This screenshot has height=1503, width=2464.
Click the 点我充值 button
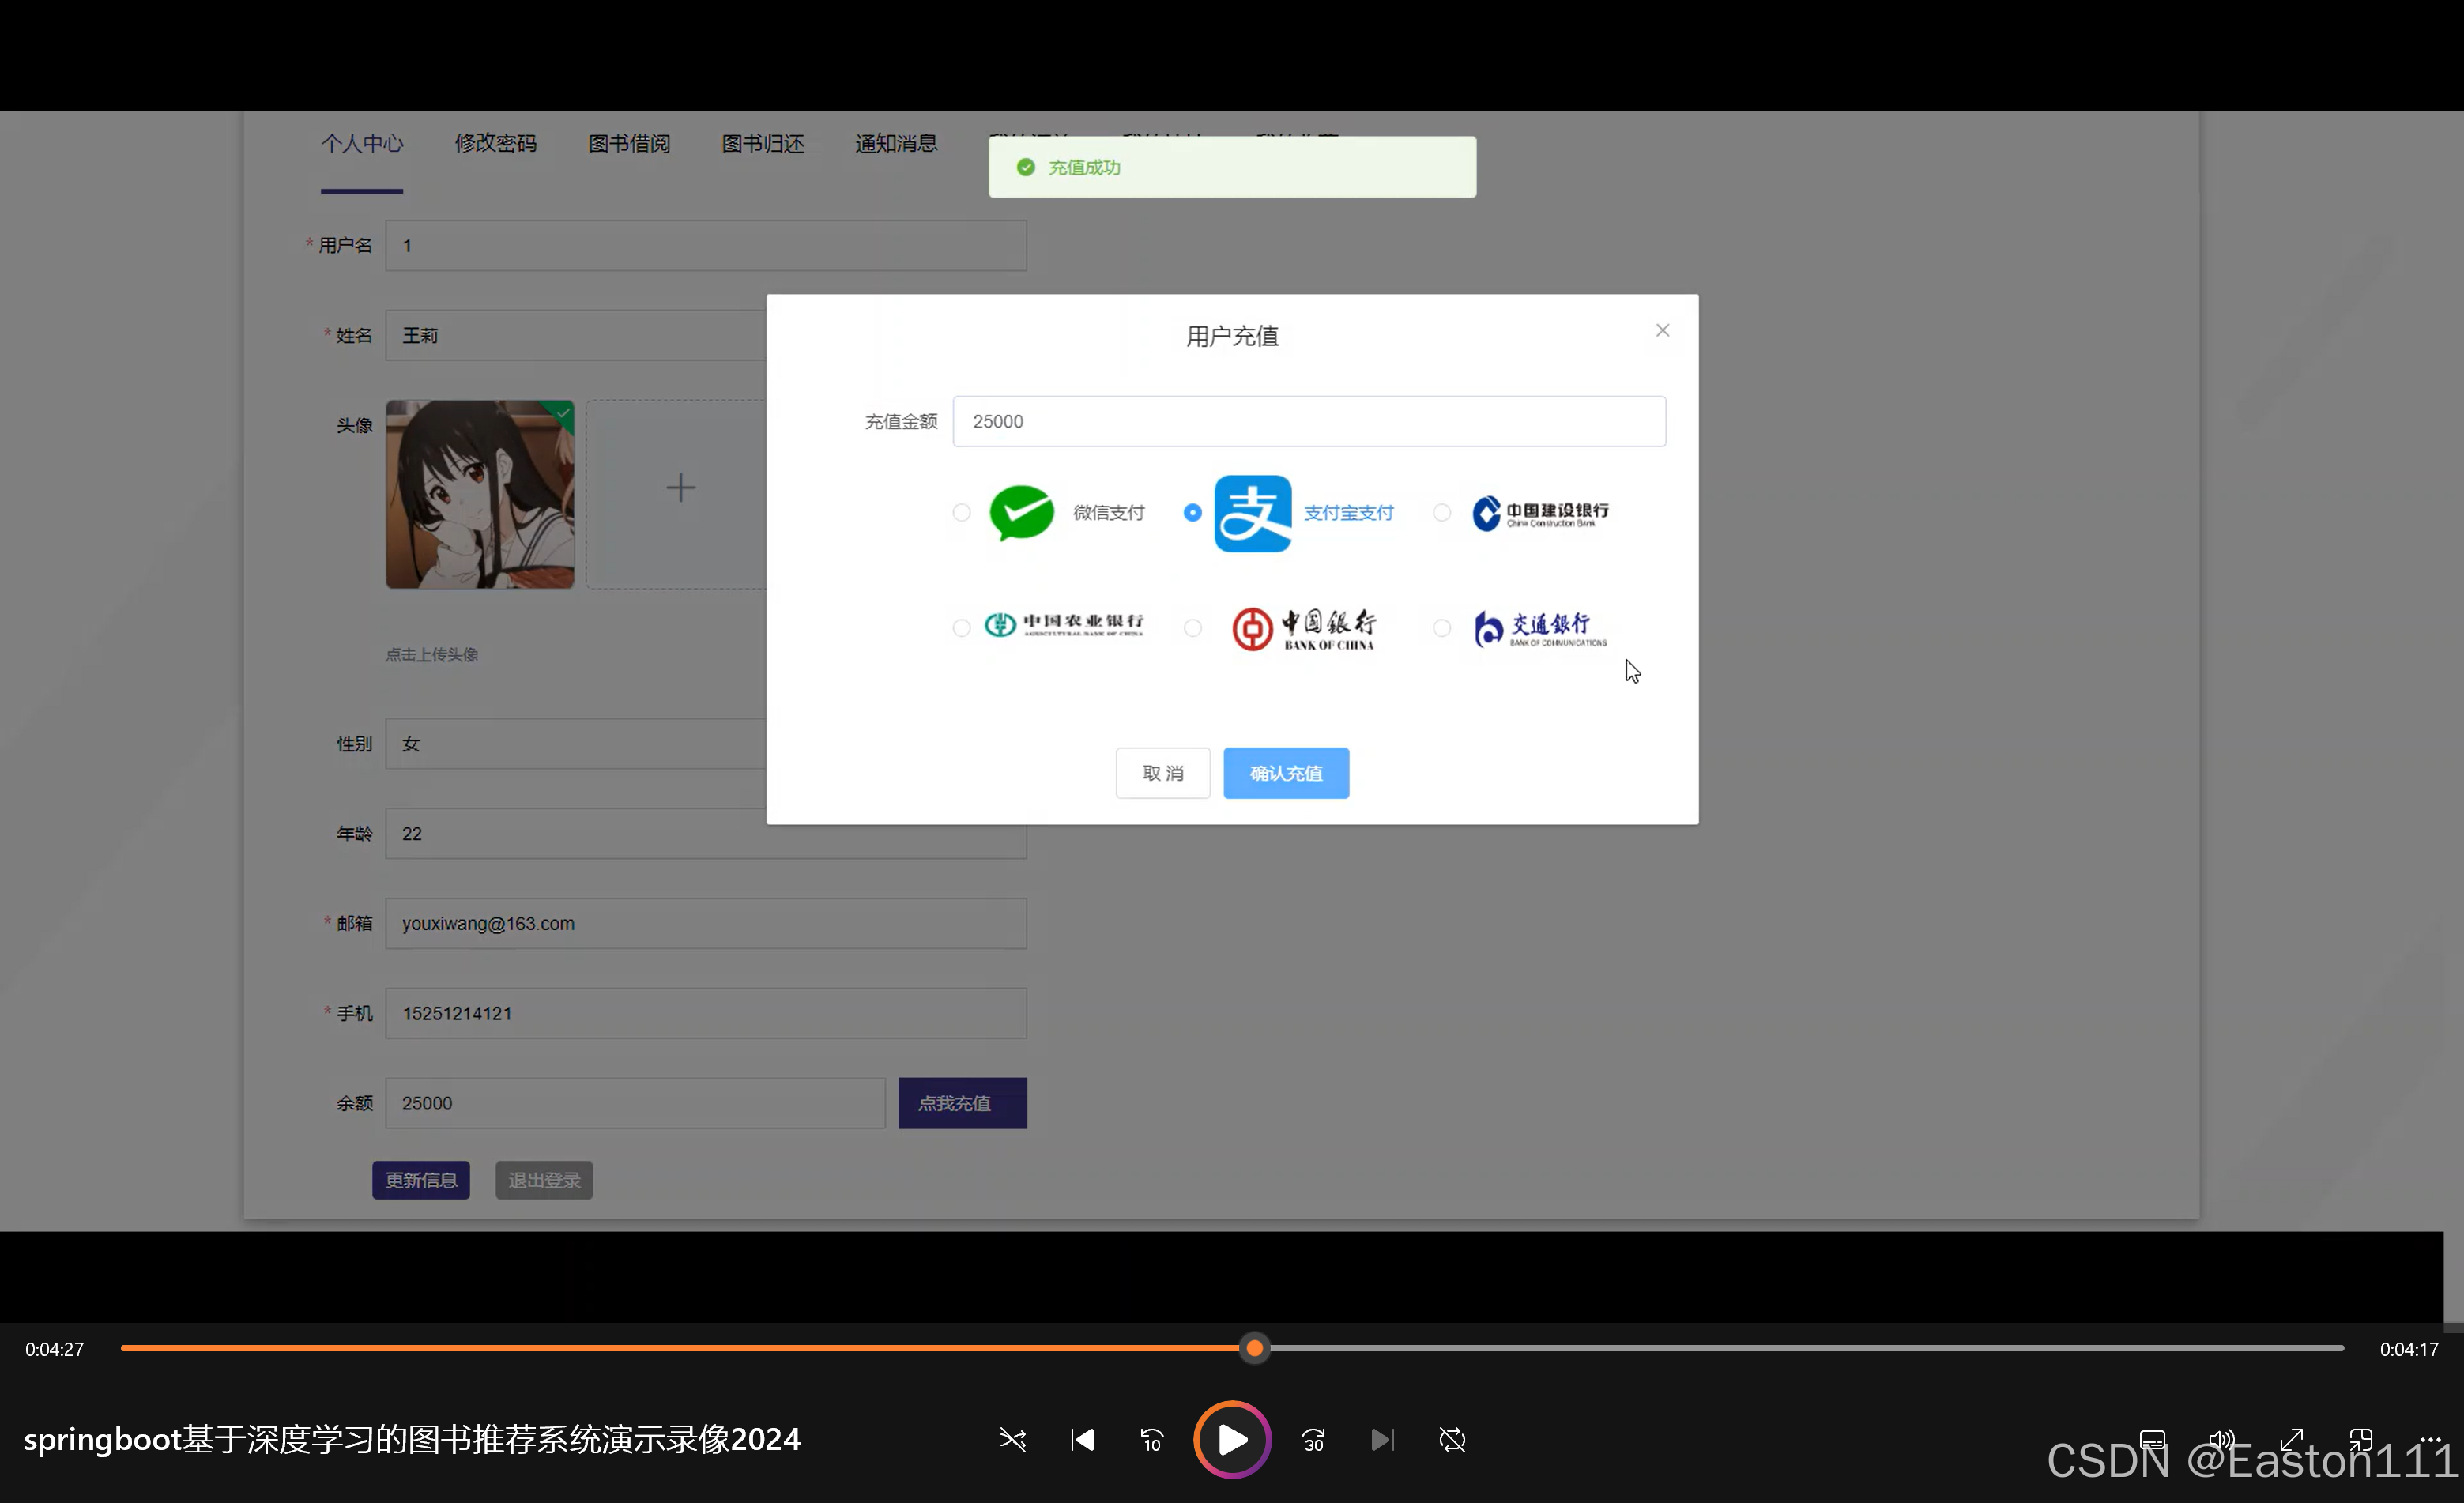pyautogui.click(x=962, y=1103)
